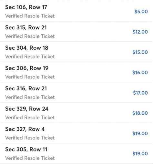This screenshot has height=164, width=153.
Task: Pick the $16.00 ticket price
Action: click(x=140, y=72)
